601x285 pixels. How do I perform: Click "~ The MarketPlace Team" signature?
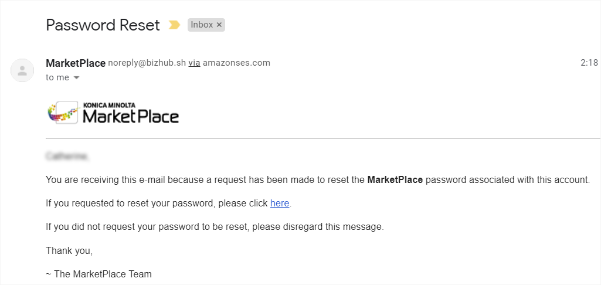point(99,274)
